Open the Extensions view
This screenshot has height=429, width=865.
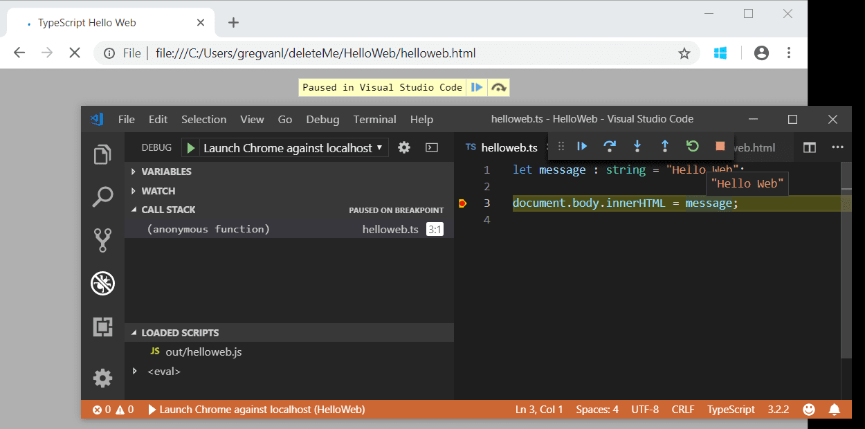[102, 326]
